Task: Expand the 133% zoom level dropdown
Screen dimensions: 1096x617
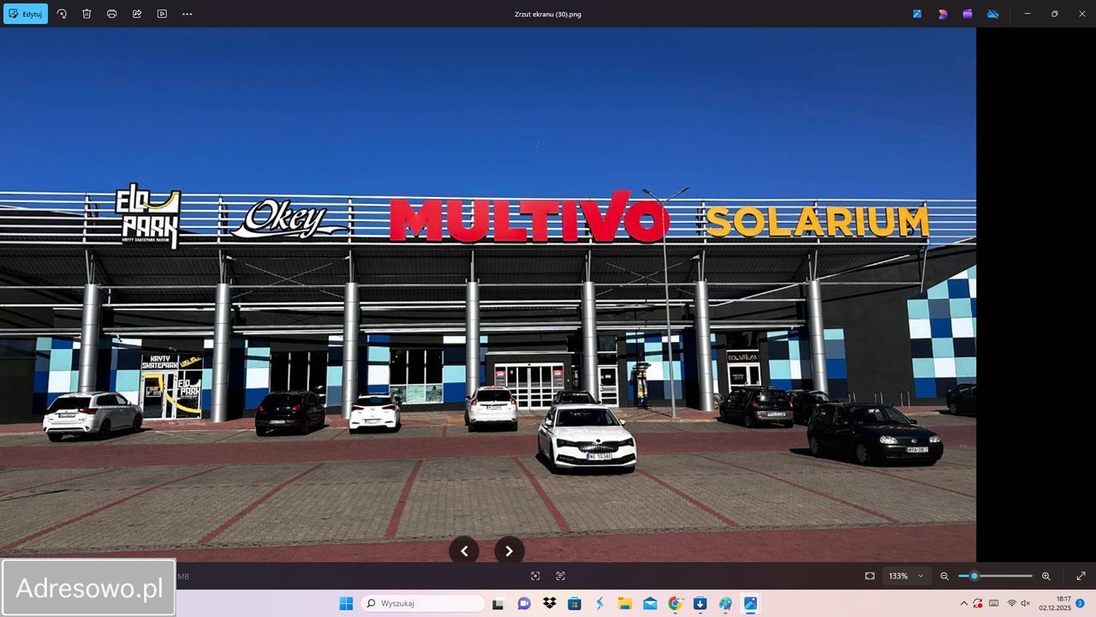Action: pos(920,576)
